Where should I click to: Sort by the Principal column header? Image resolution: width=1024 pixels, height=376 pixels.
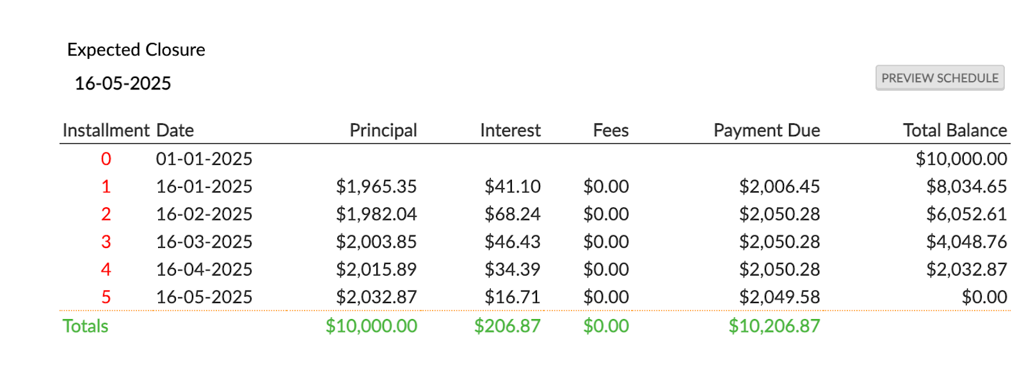click(x=383, y=130)
